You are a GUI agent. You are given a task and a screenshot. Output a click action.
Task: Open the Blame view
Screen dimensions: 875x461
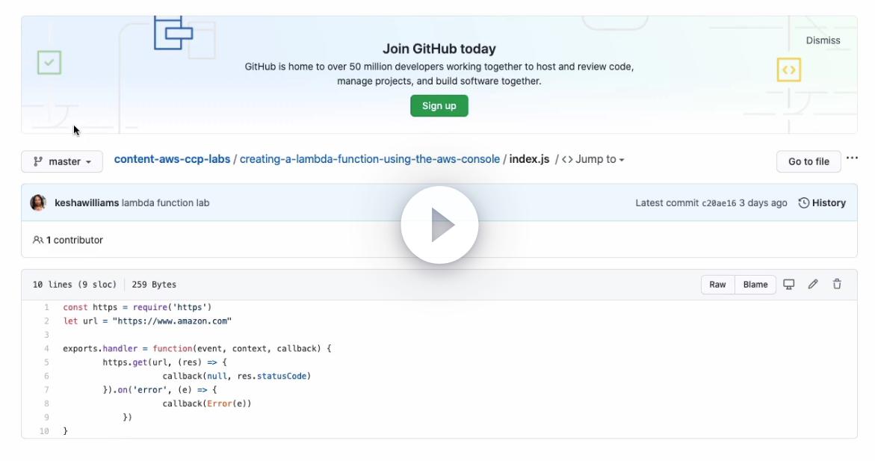pyautogui.click(x=755, y=284)
